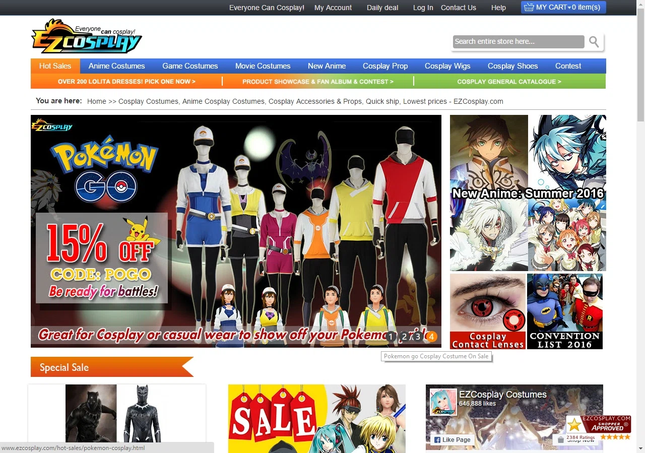Open Game Costumes menu
This screenshot has height=453, width=645.
(190, 66)
